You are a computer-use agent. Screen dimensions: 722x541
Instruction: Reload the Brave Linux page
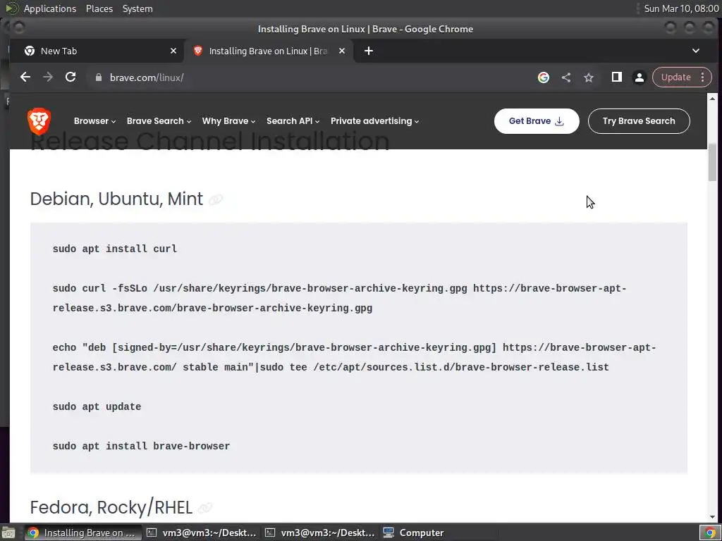click(71, 77)
